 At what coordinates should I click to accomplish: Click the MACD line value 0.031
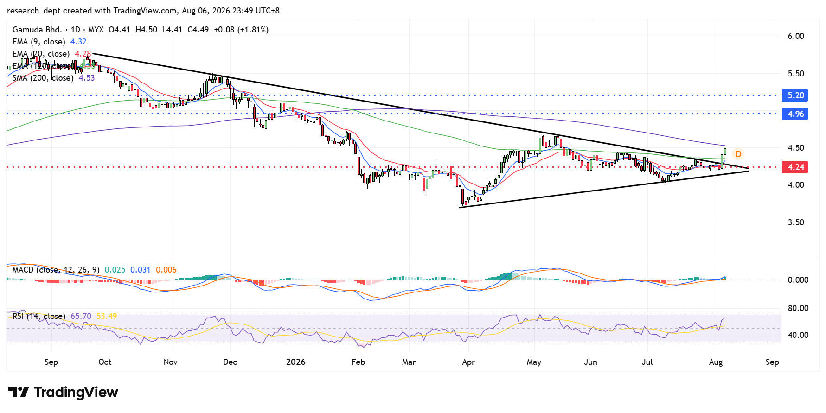click(x=141, y=270)
